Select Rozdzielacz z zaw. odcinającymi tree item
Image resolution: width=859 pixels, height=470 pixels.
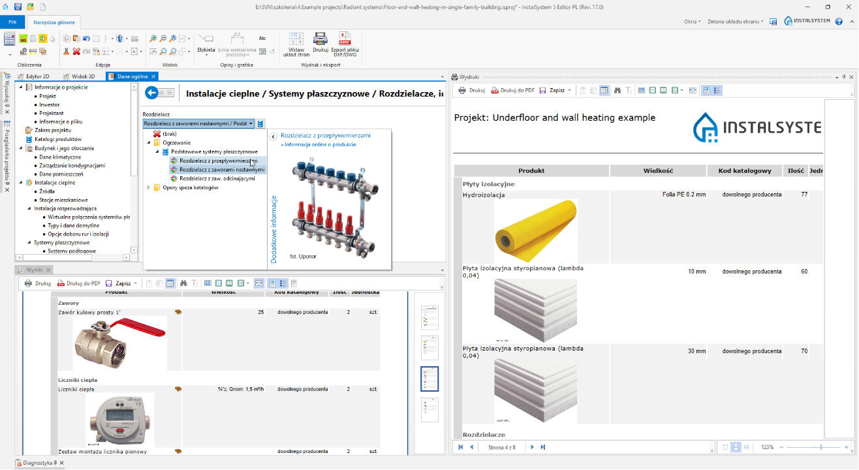217,178
